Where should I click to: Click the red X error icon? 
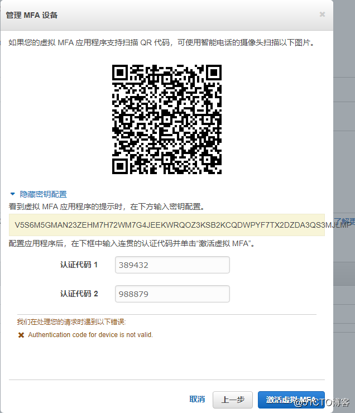tap(21, 335)
